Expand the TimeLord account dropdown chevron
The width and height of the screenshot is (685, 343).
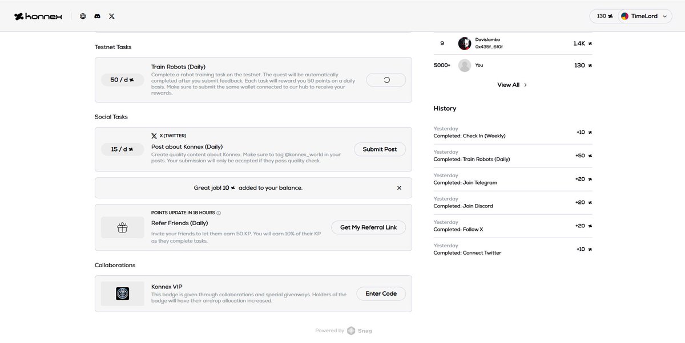click(x=664, y=17)
